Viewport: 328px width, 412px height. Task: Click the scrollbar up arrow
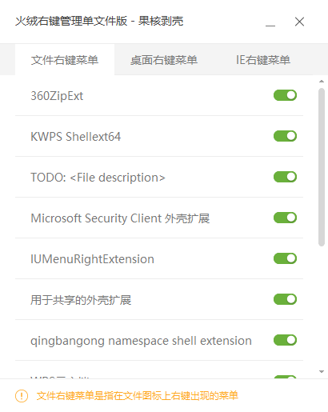322,82
